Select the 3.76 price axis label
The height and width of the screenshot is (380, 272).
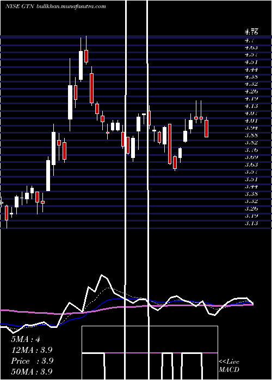click(x=251, y=150)
